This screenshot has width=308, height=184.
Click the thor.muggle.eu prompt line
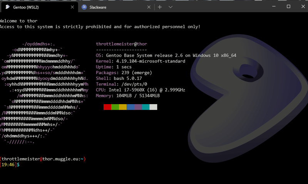pos(43,159)
